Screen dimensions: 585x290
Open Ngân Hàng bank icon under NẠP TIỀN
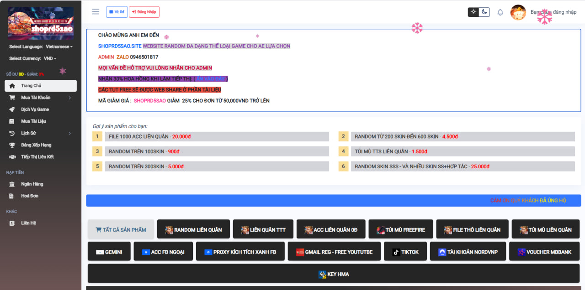click(11, 184)
